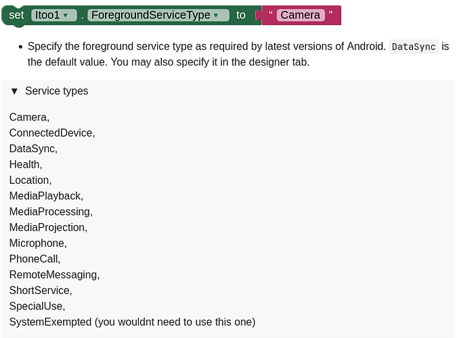Click the DataSync inline code text
The height and width of the screenshot is (338, 457).
pos(414,47)
